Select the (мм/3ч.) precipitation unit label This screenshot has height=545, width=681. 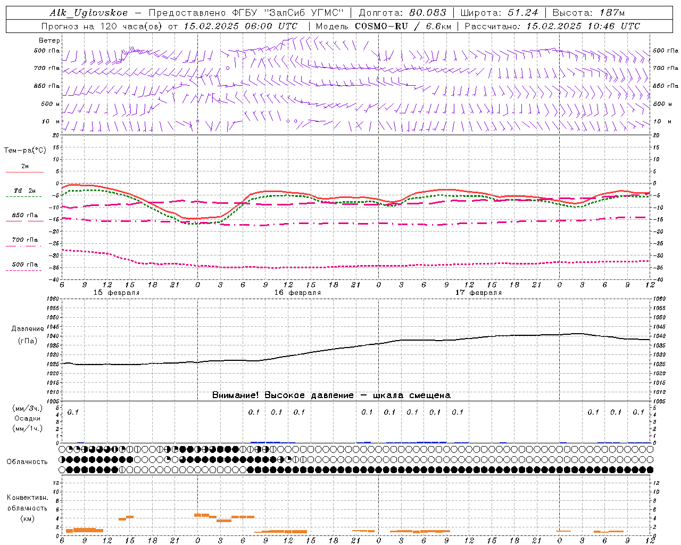[28, 408]
